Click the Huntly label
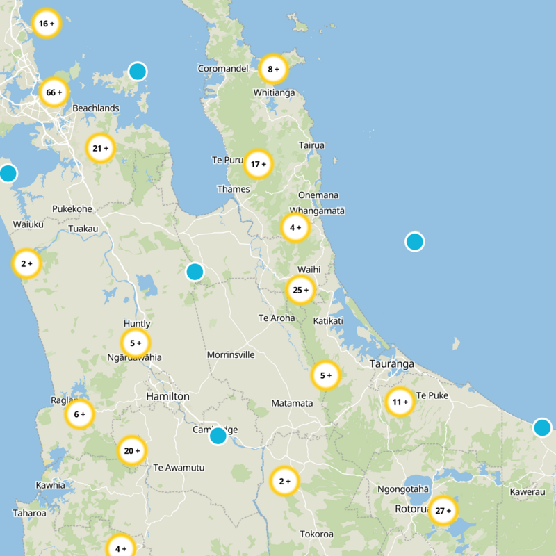The height and width of the screenshot is (556, 556). (x=137, y=324)
